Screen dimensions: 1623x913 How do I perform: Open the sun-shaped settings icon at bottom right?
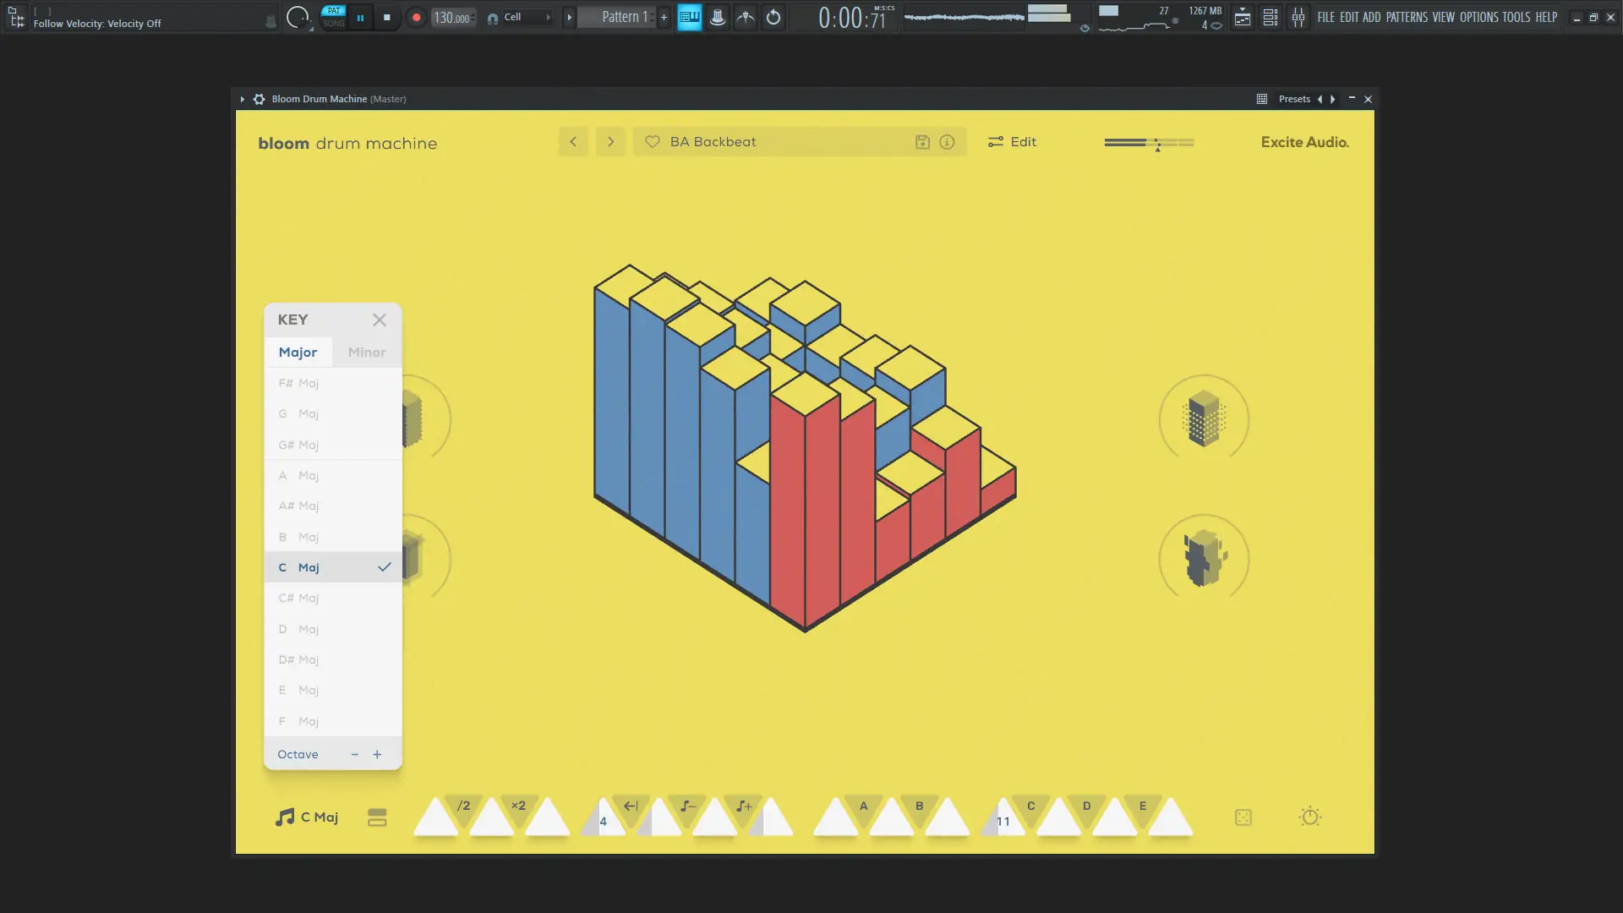pos(1309,817)
